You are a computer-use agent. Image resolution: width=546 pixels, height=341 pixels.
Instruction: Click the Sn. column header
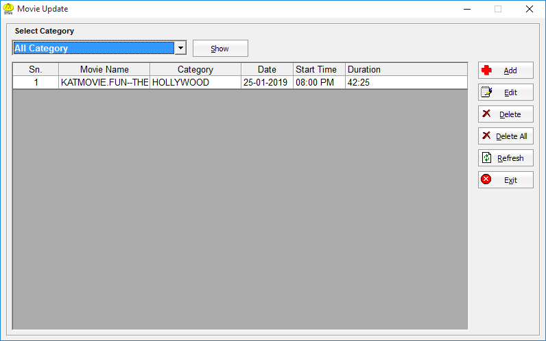point(36,70)
